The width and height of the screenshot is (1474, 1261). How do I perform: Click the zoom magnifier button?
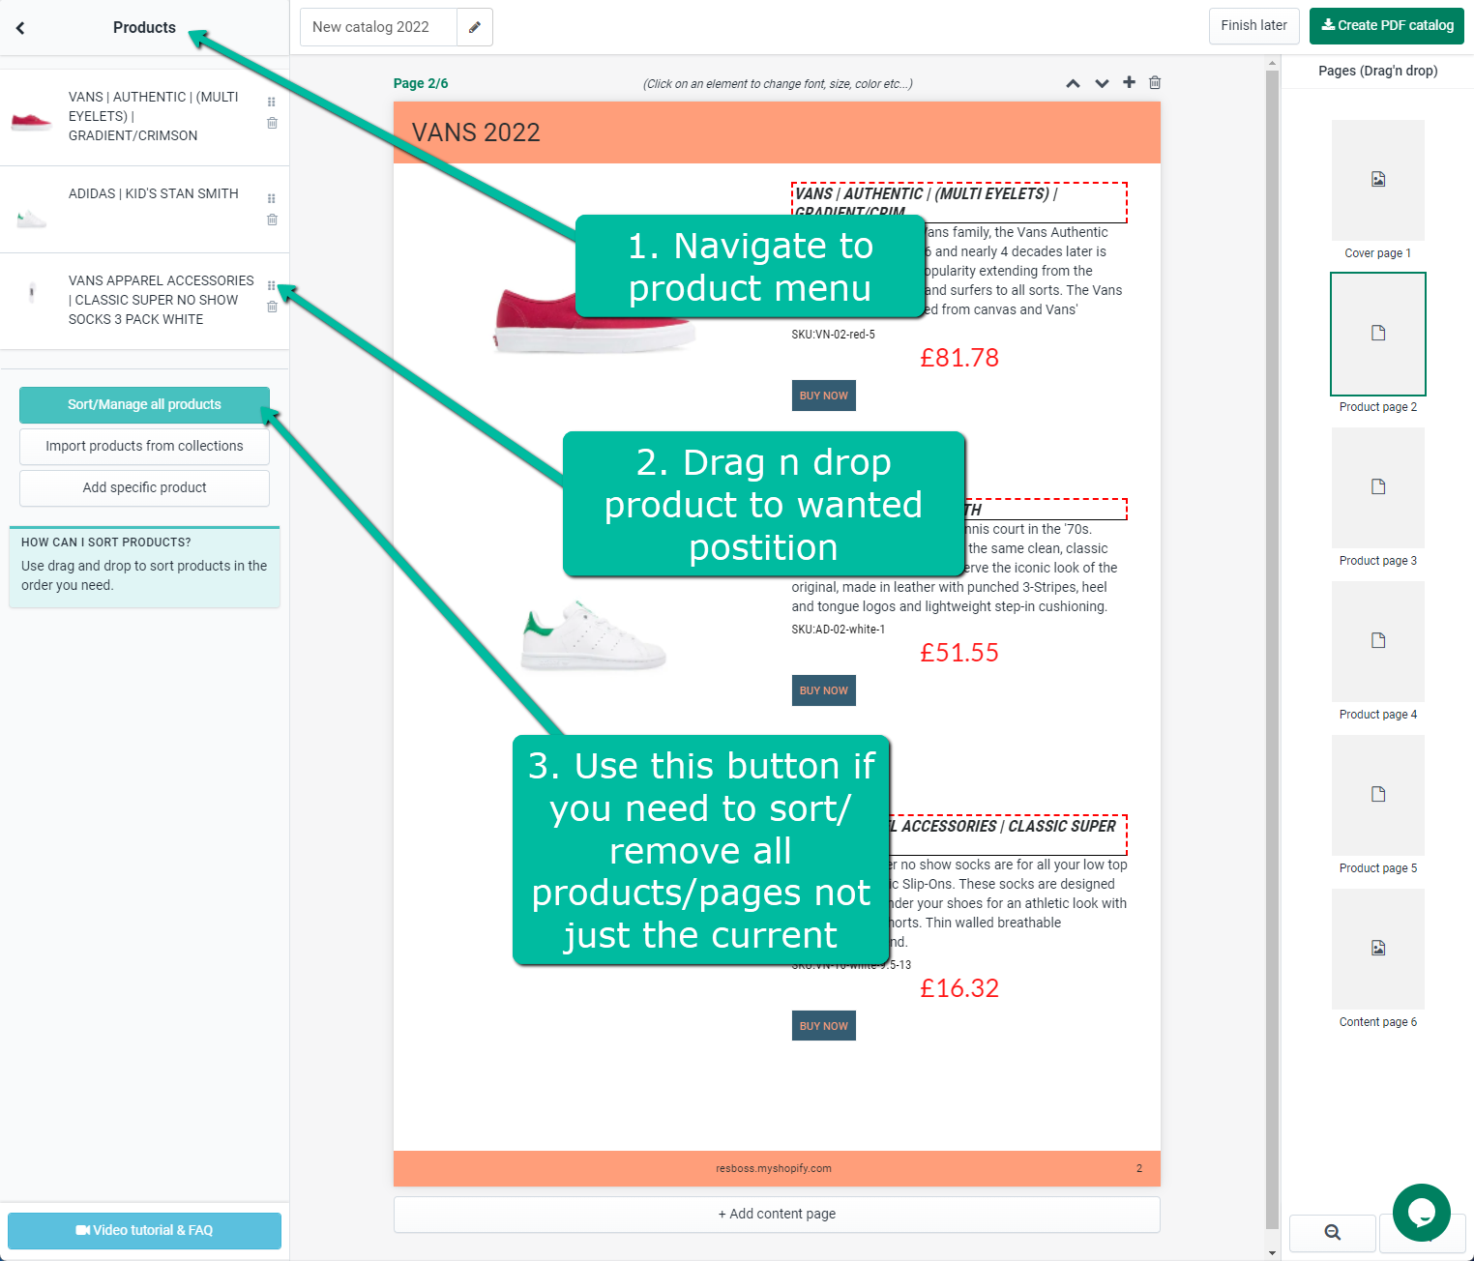1332,1232
